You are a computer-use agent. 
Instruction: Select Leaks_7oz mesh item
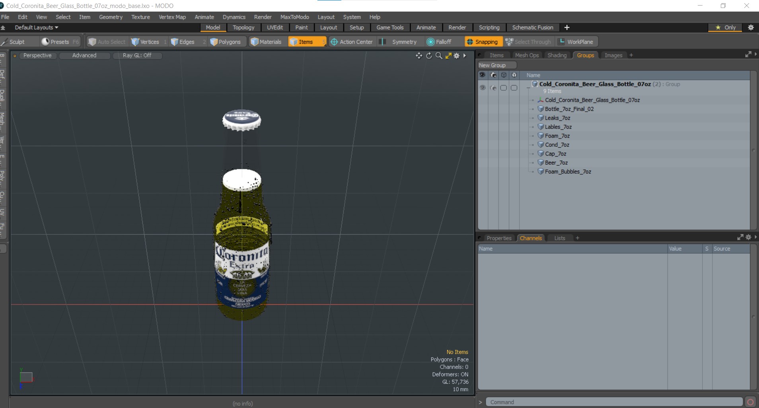(x=557, y=118)
